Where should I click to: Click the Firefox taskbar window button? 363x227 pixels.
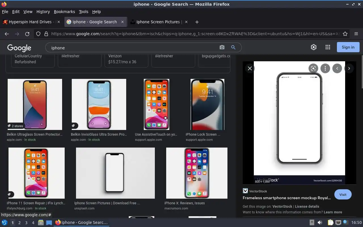pos(81,222)
